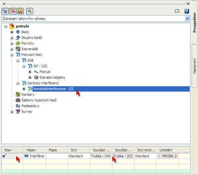
Task: Click the Šablony typických řezů icon
Action: [18, 100]
